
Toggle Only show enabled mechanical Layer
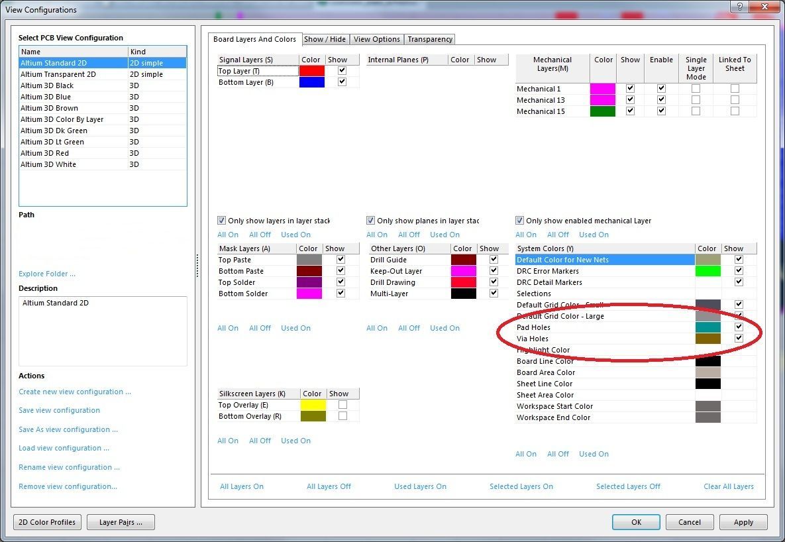(519, 221)
